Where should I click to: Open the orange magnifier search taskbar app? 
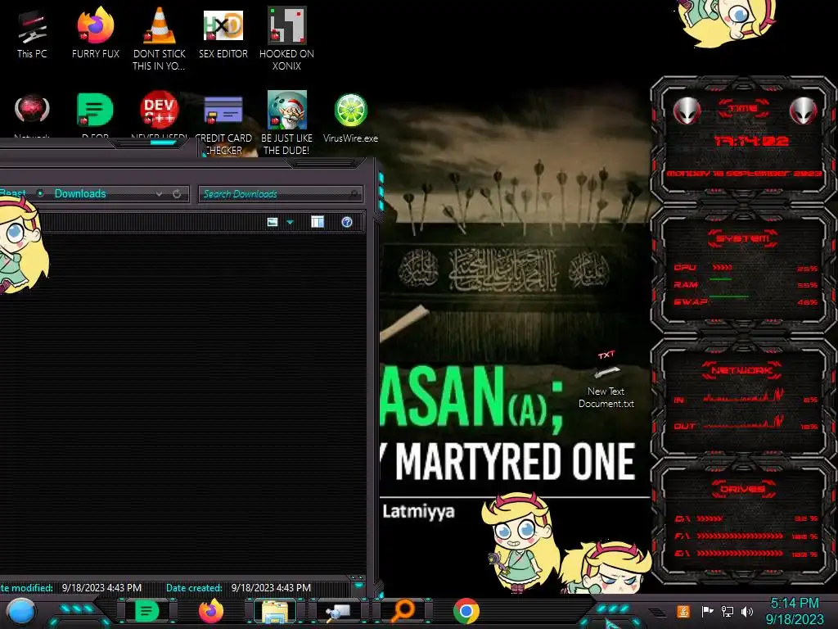point(403,611)
